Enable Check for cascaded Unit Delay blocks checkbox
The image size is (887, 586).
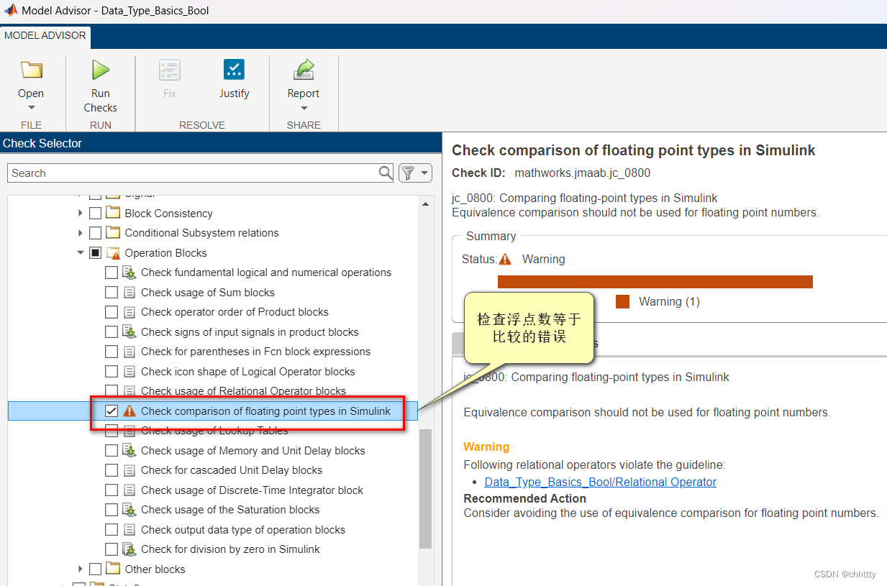pos(112,470)
